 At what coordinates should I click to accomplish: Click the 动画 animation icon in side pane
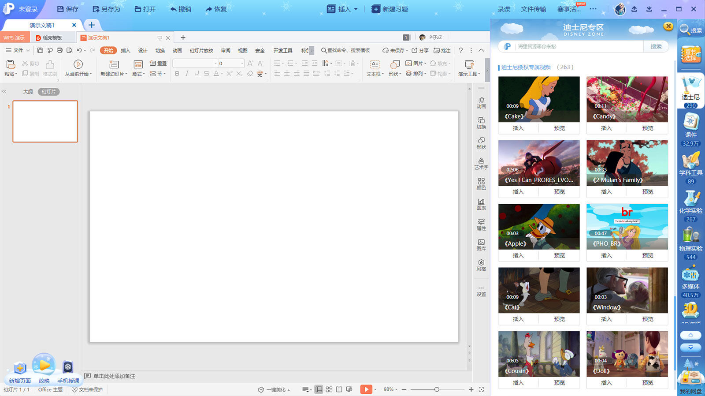[x=481, y=103]
